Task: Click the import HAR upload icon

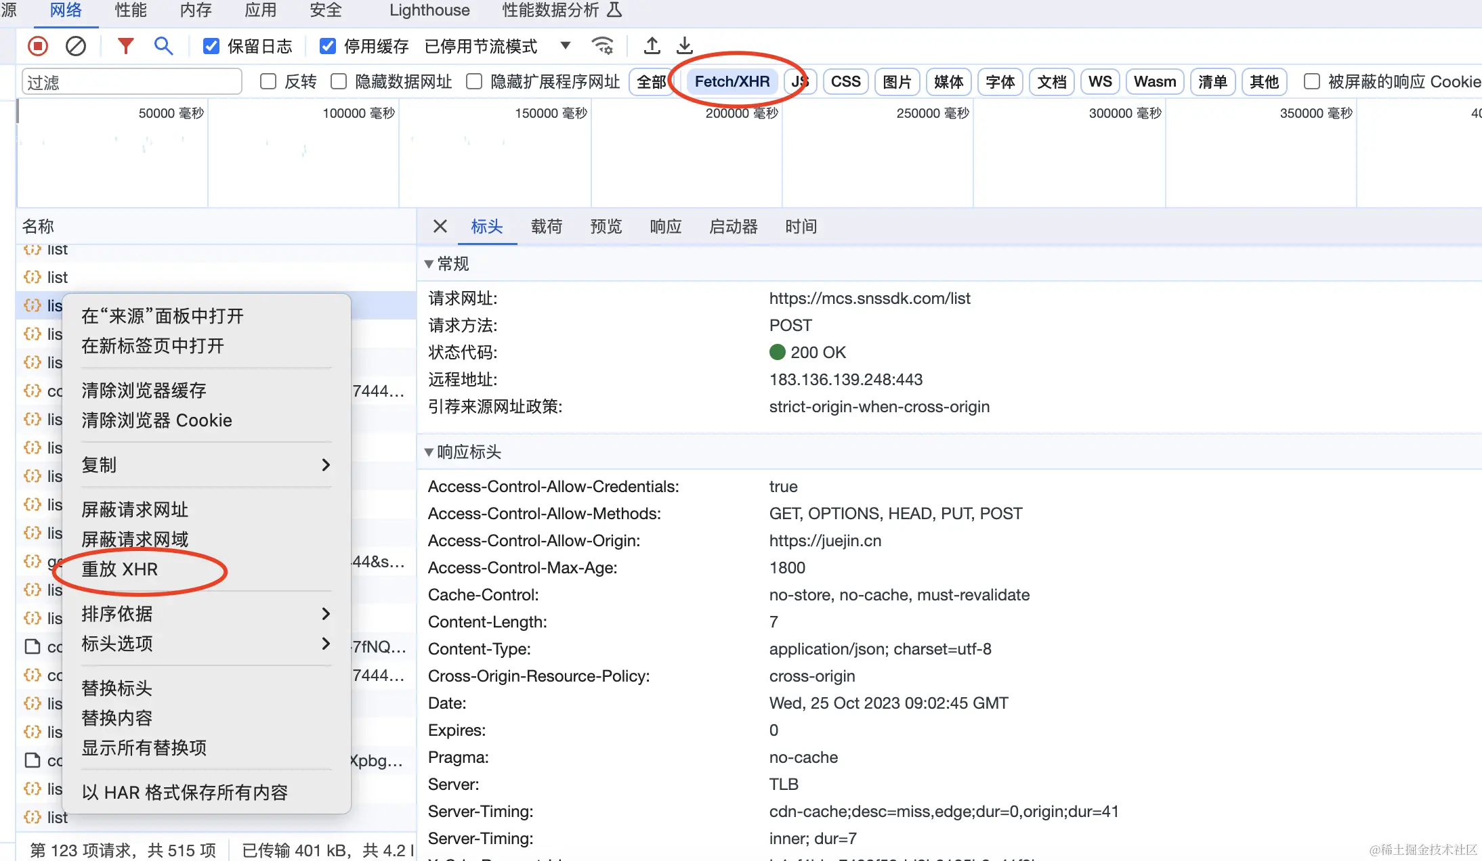Action: (652, 46)
